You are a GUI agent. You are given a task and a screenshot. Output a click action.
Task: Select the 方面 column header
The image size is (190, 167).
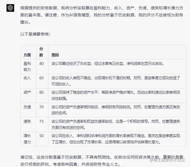pyautogui.click(x=27, y=55)
